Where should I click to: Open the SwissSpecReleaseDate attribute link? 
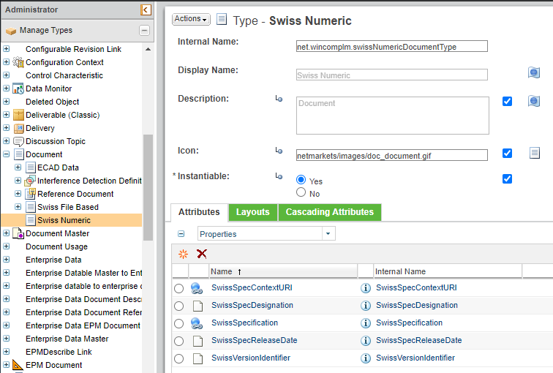255,341
